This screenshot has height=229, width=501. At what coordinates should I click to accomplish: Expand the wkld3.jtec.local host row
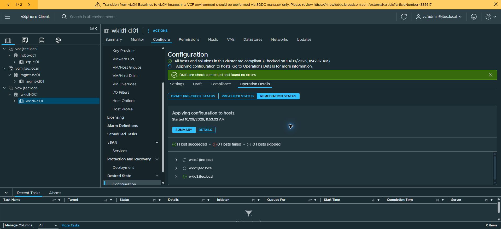176,177
